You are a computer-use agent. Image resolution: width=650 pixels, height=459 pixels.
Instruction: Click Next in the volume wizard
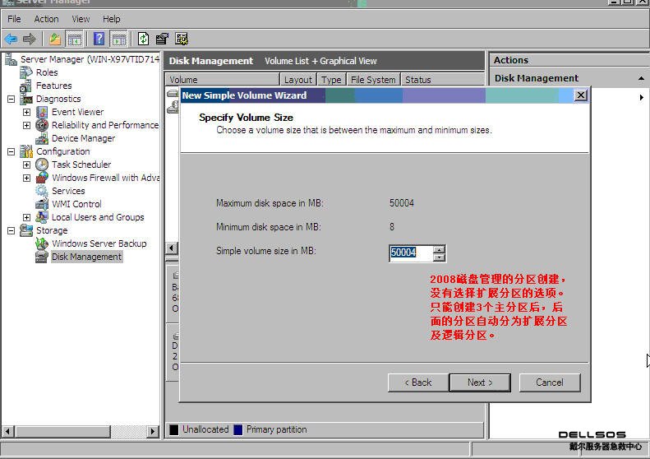point(480,382)
